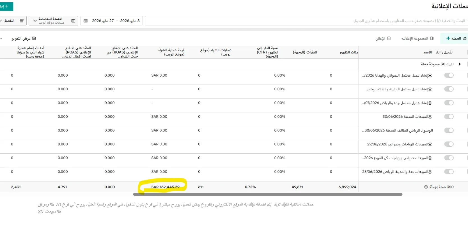The image size is (468, 233).
Task: Open the date range calendar icon
Action: [x=86, y=21]
